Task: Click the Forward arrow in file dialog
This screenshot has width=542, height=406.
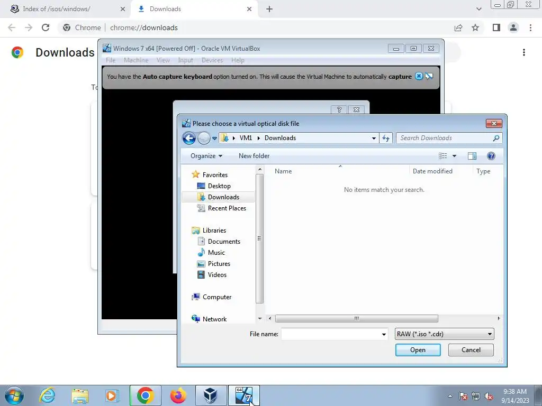Action: point(204,138)
